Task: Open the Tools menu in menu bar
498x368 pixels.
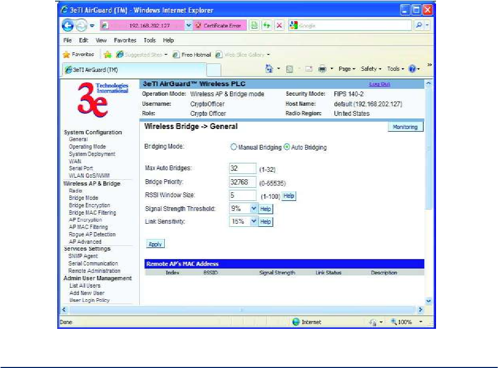Action: click(149, 40)
